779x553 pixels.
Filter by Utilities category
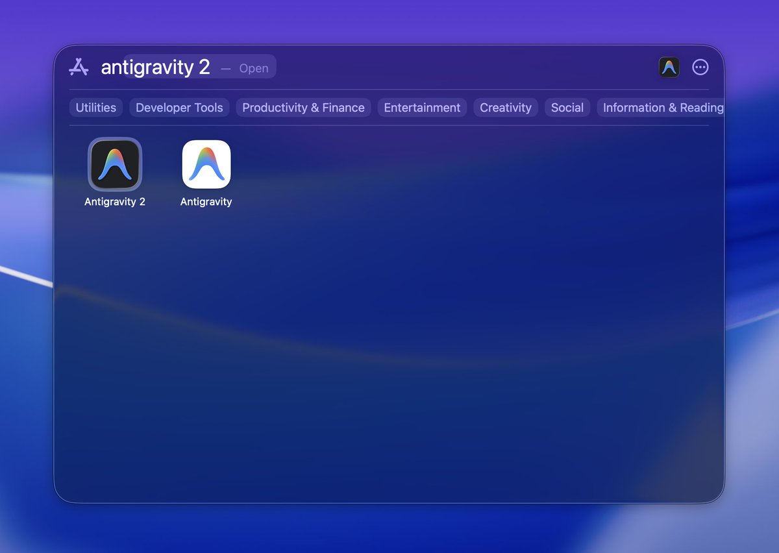tap(96, 108)
